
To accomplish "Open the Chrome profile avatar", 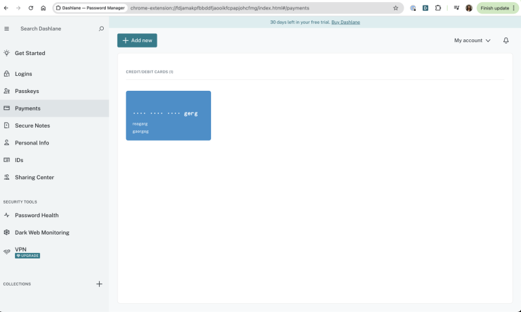I will (x=469, y=8).
